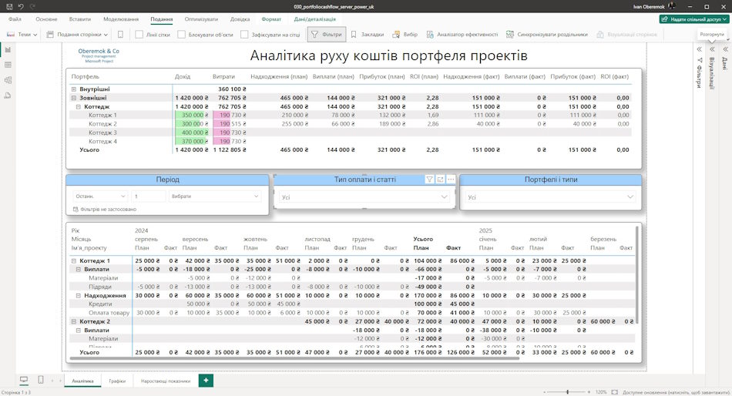Open the Теми dropdown
The width and height of the screenshot is (732, 396).
22,34
